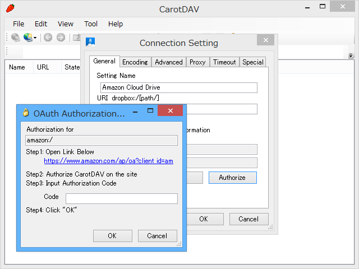This screenshot has height=269, width=359.
Task: Click the Authorization for amazon:/ field
Action: click(102, 140)
